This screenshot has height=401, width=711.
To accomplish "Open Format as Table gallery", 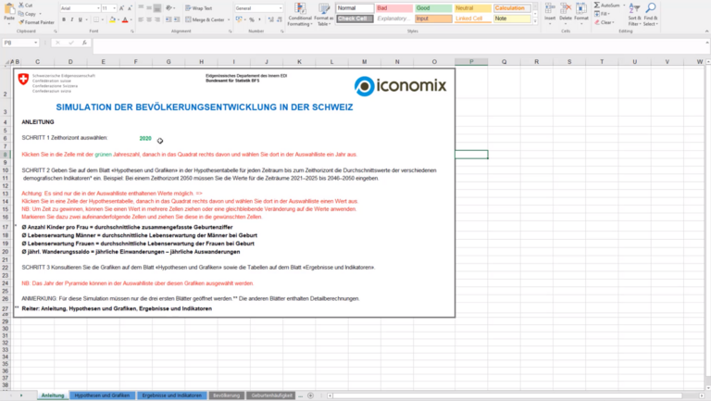I will 324,14.
